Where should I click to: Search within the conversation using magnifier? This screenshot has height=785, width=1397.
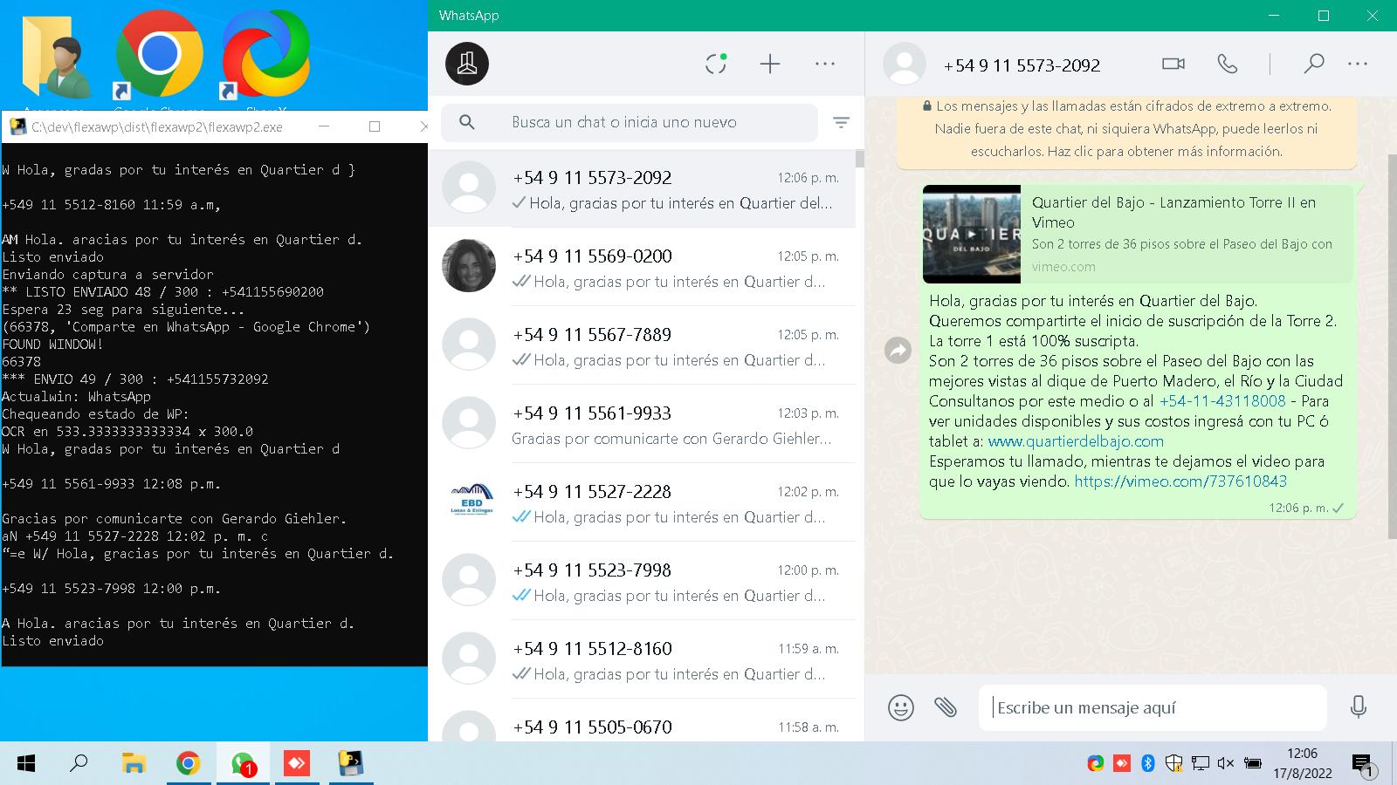click(x=1313, y=64)
